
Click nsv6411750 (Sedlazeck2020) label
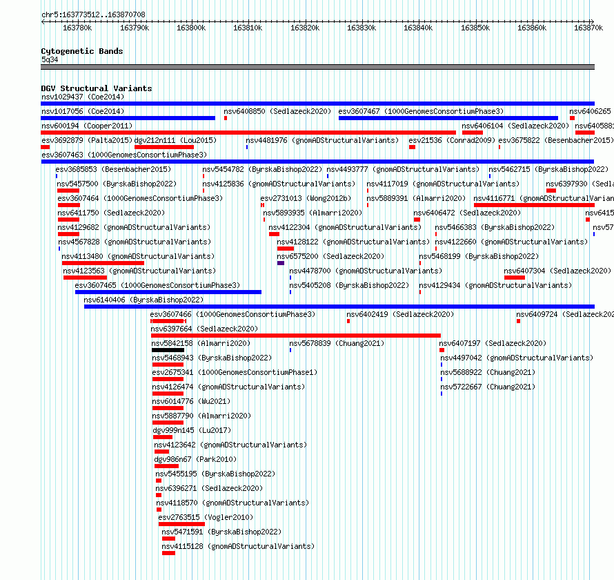[111, 213]
